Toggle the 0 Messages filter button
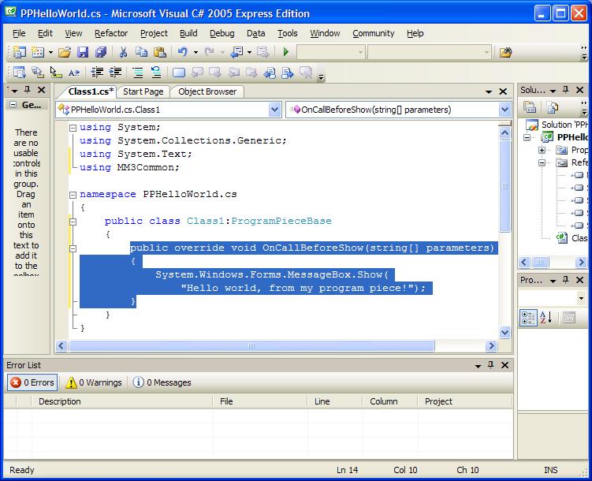 [162, 382]
